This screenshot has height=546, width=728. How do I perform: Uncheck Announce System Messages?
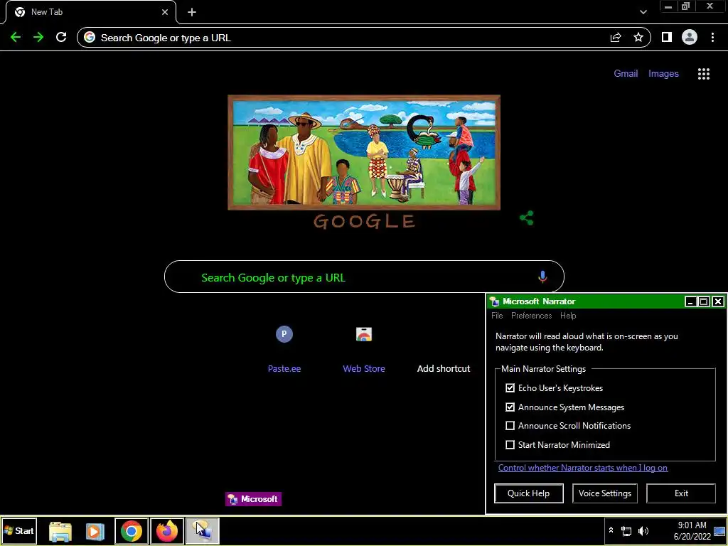pos(510,407)
